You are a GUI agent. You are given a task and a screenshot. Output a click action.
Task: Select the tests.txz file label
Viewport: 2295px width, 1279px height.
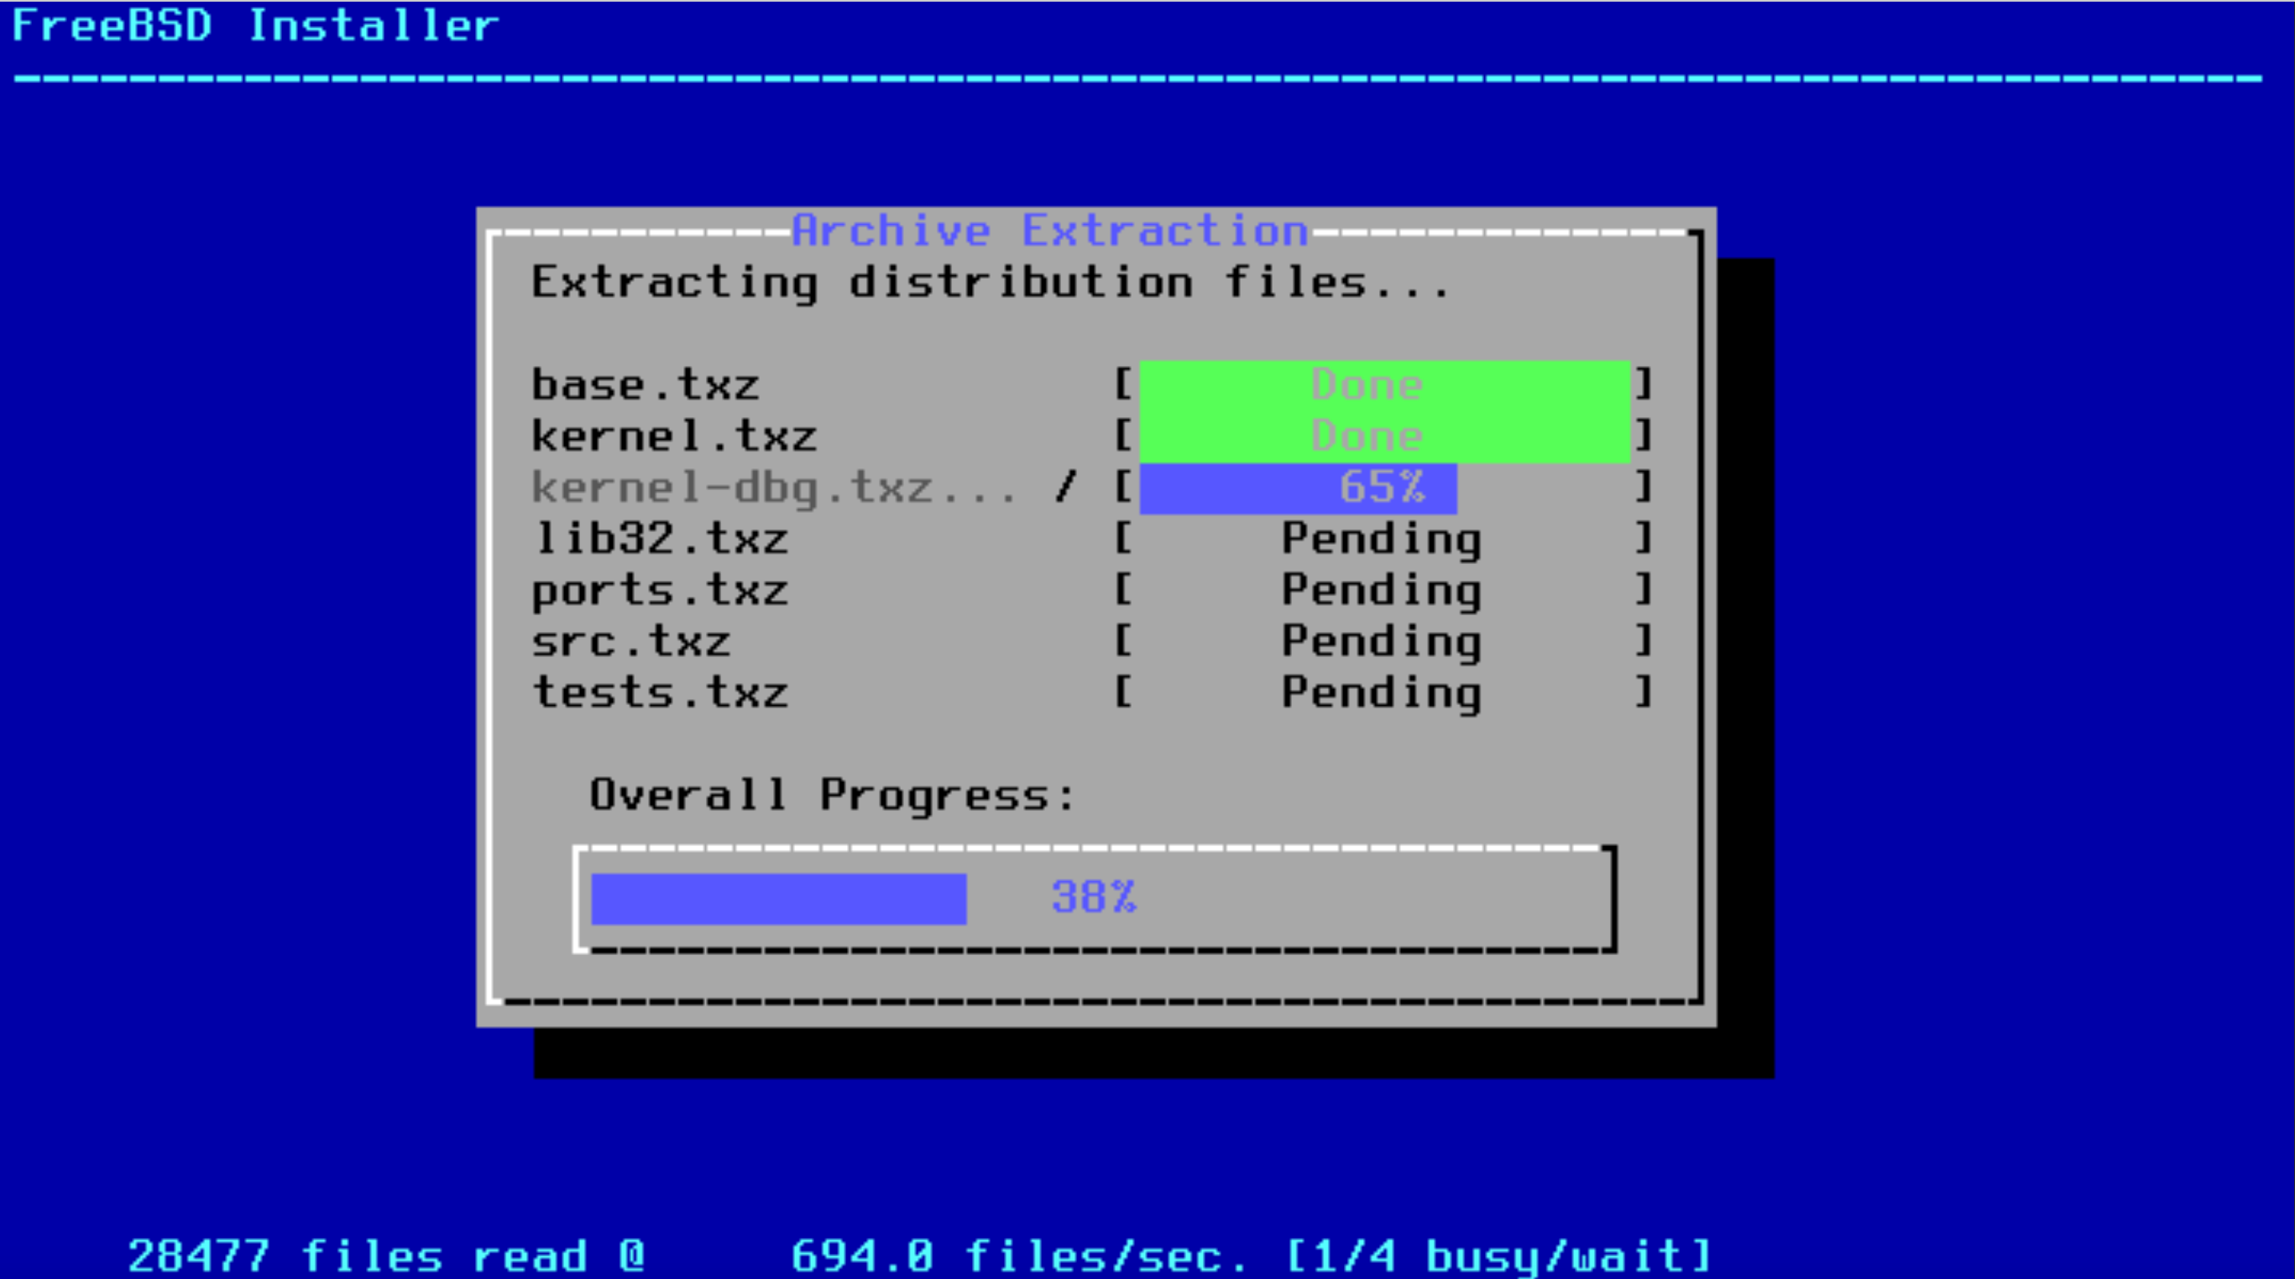[x=659, y=692]
